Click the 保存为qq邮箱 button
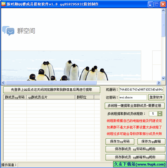The height and width of the screenshot is (168, 167). (x=151, y=141)
